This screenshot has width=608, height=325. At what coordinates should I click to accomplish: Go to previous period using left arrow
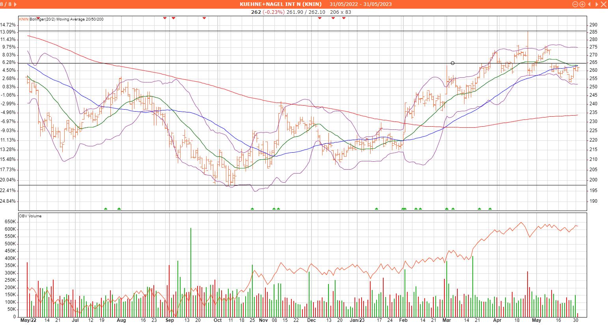click(x=589, y=4)
